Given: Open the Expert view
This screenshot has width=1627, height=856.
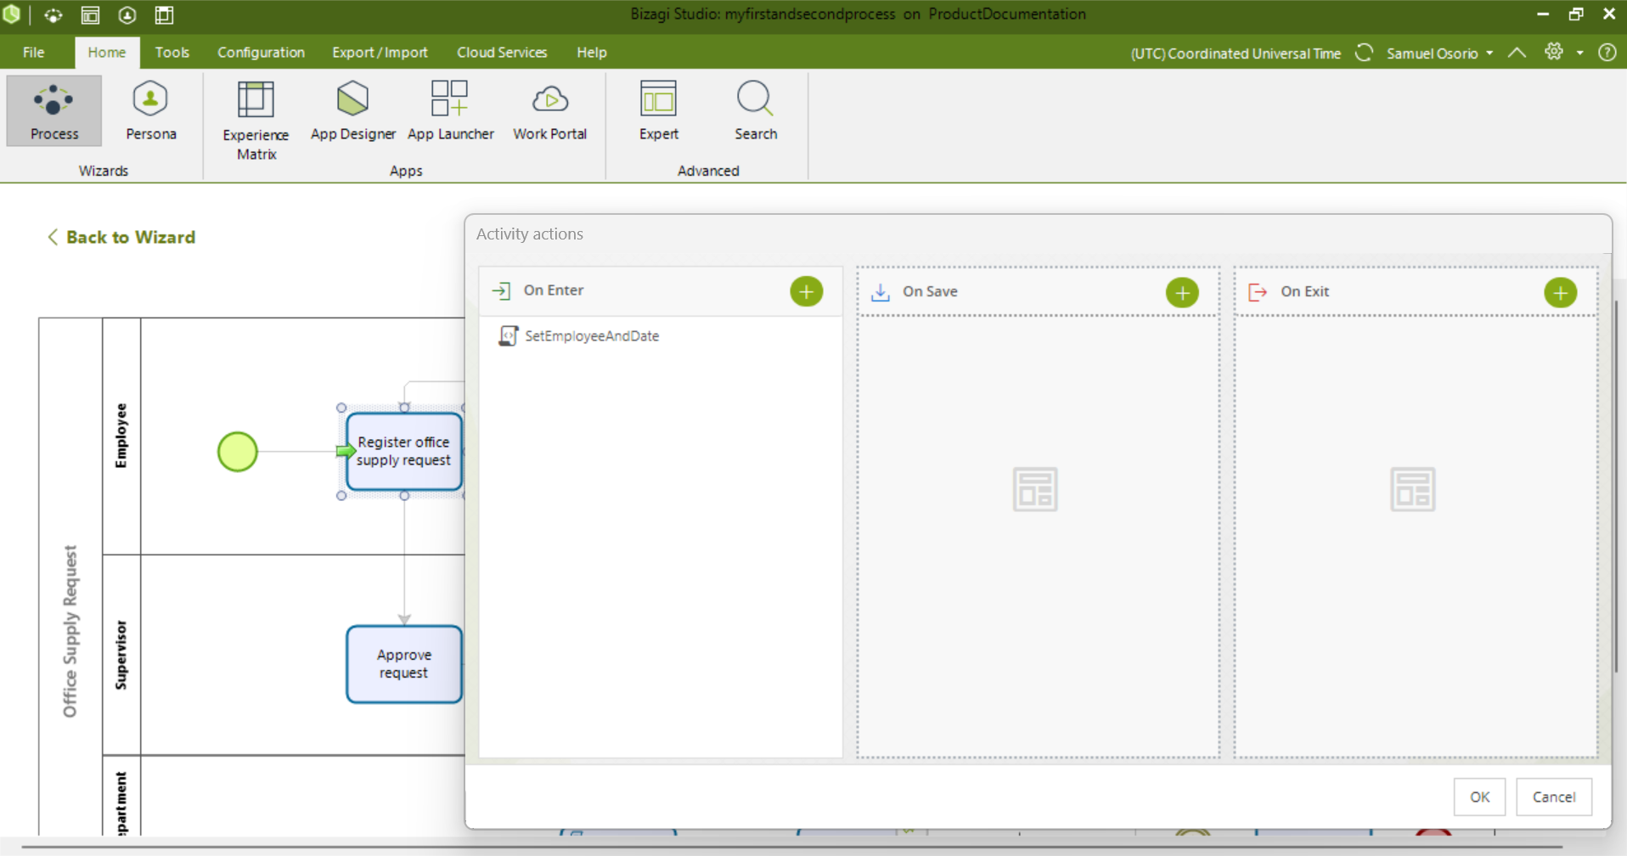Looking at the screenshot, I should pos(658,111).
